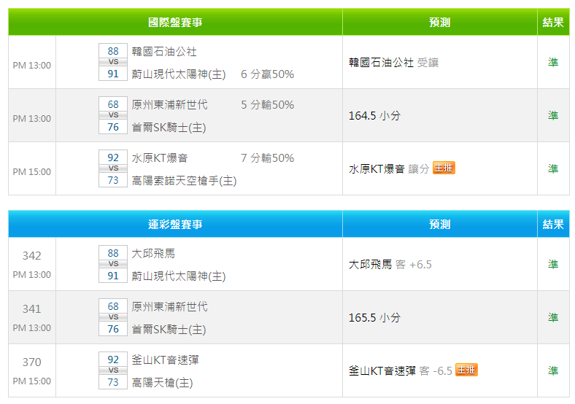Click score 92 for 釜山KT音速彈
The width and height of the screenshot is (575, 404).
coord(113,360)
